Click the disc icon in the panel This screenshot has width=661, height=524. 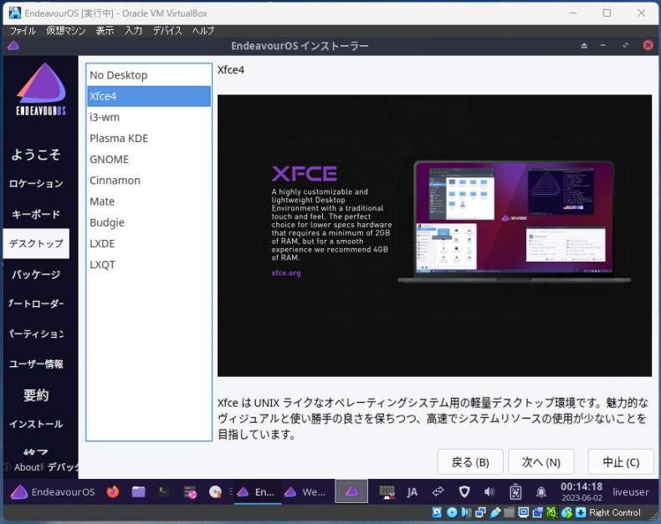tap(215, 492)
